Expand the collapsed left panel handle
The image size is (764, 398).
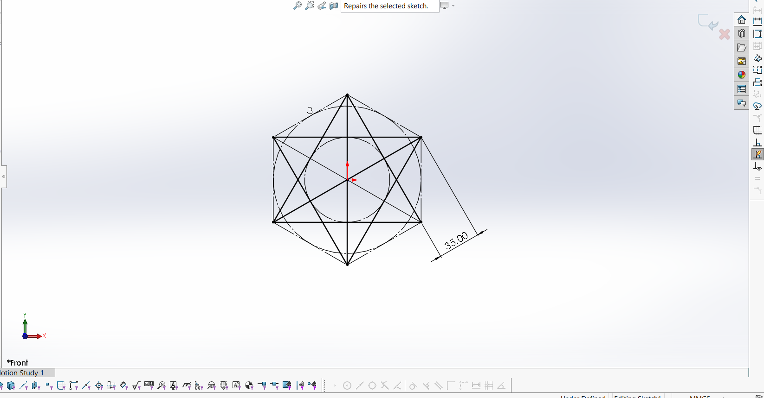[4, 177]
